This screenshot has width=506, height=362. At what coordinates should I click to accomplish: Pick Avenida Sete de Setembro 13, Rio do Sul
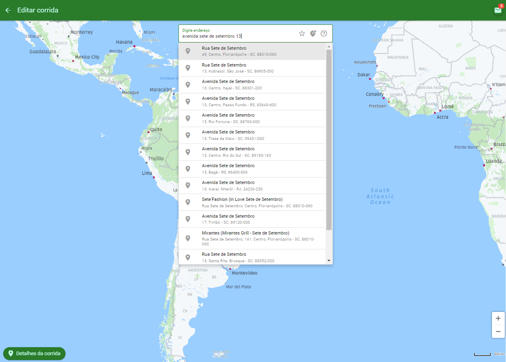(x=252, y=152)
